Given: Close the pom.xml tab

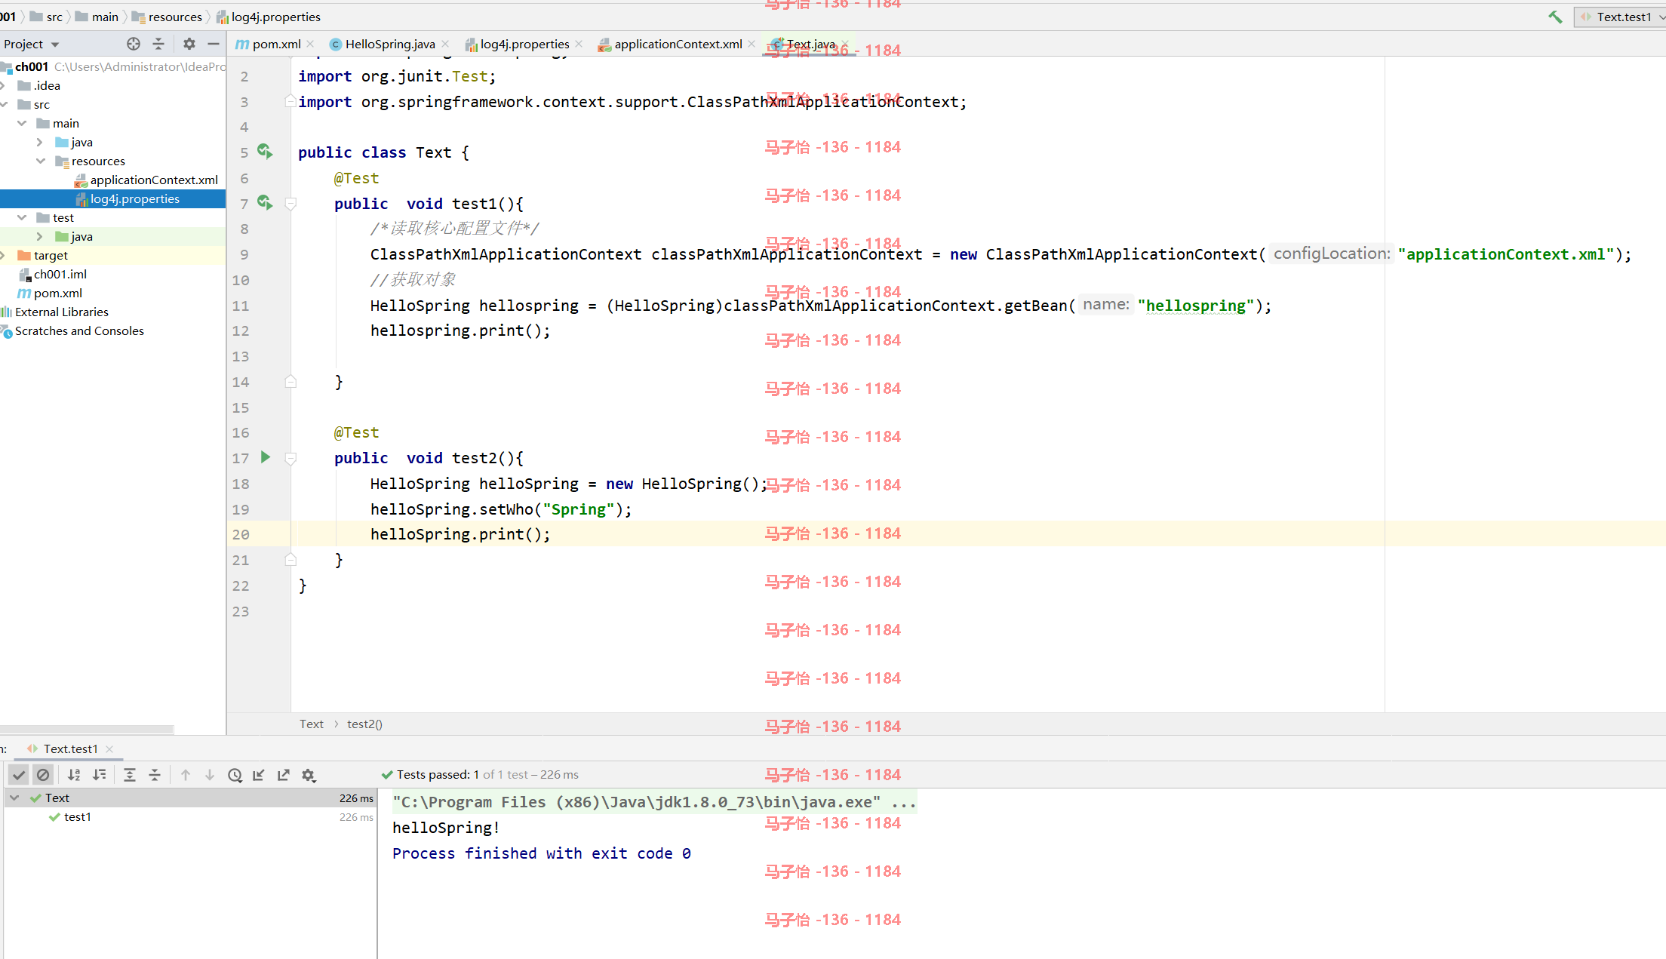Looking at the screenshot, I should click(x=310, y=44).
